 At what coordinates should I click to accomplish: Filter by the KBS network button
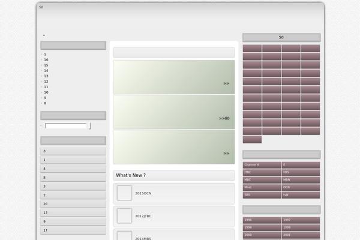pos(301,172)
